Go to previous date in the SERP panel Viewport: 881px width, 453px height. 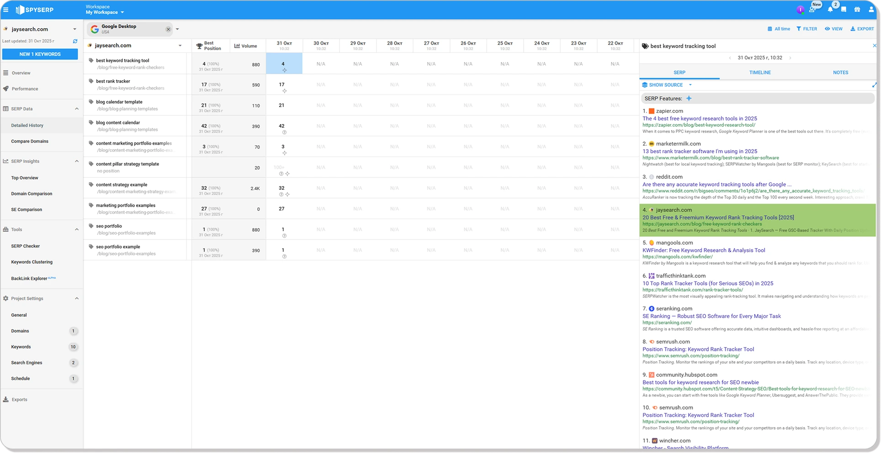pos(730,58)
